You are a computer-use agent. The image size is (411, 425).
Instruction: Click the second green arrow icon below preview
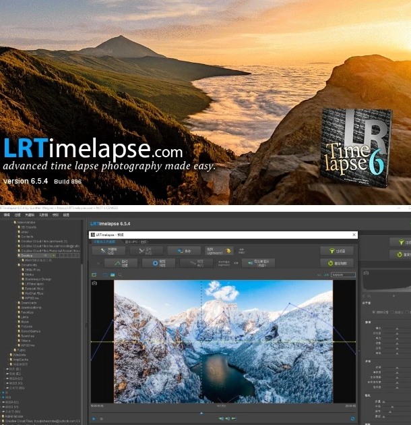tap(228, 418)
